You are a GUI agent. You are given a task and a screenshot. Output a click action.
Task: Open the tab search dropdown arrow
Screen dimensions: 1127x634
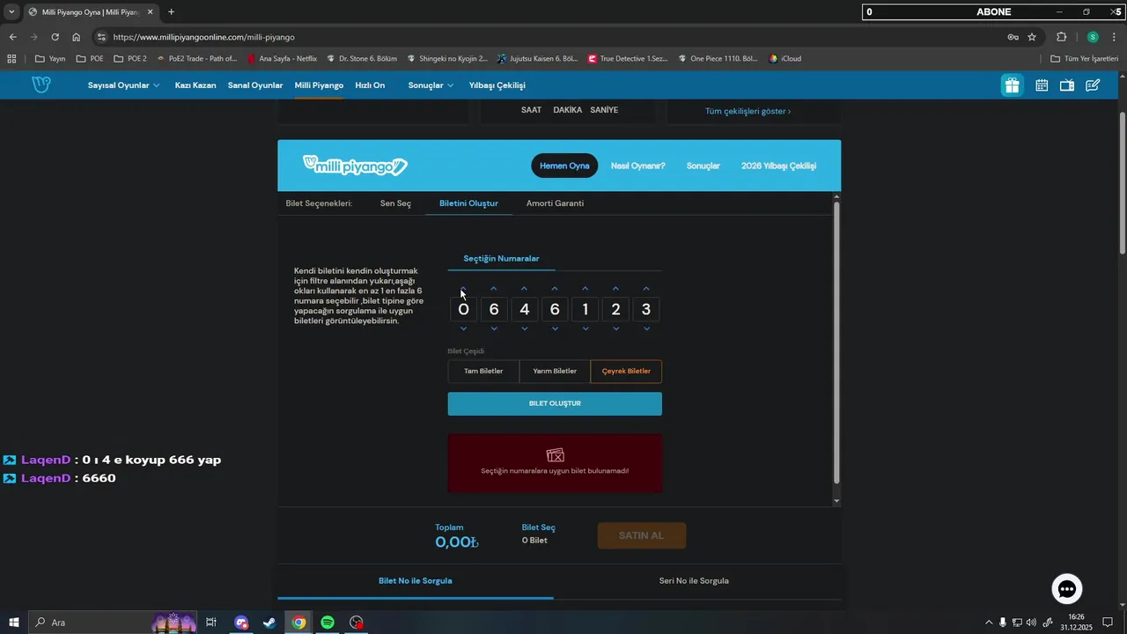(x=11, y=12)
